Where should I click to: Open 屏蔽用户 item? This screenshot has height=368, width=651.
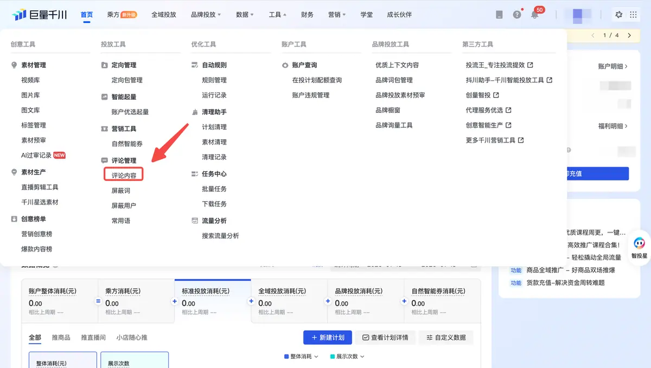[124, 206]
